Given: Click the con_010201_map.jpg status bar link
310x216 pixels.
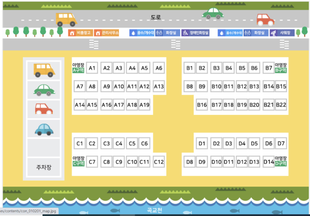Looking at the screenshot, I should [x=28, y=211].
